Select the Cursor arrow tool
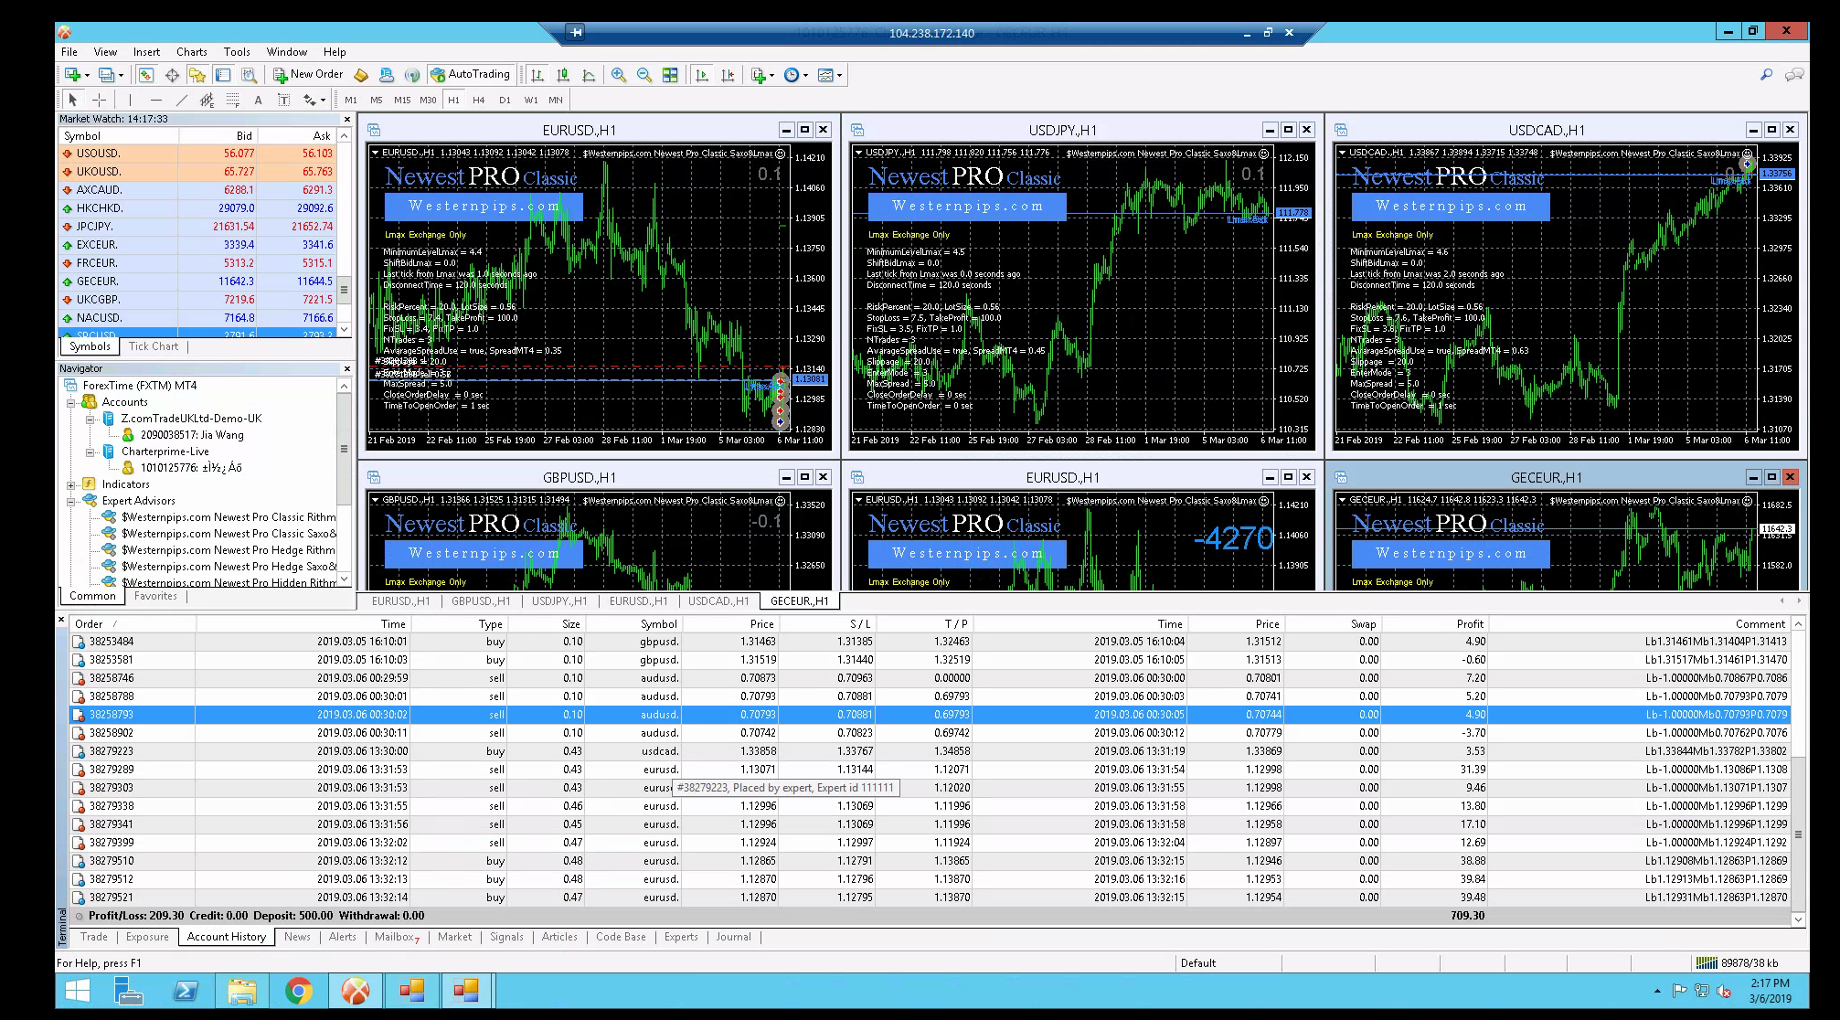Image resolution: width=1840 pixels, height=1020 pixels. pos(73,100)
